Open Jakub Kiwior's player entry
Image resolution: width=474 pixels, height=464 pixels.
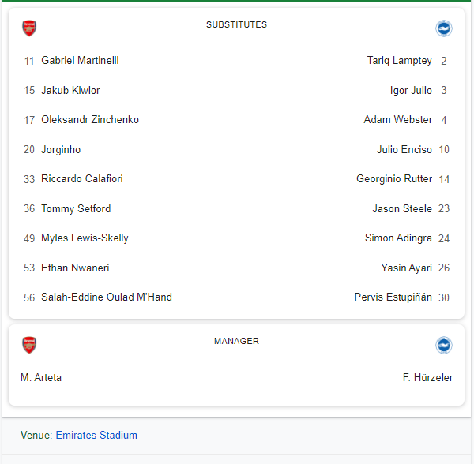click(x=70, y=91)
